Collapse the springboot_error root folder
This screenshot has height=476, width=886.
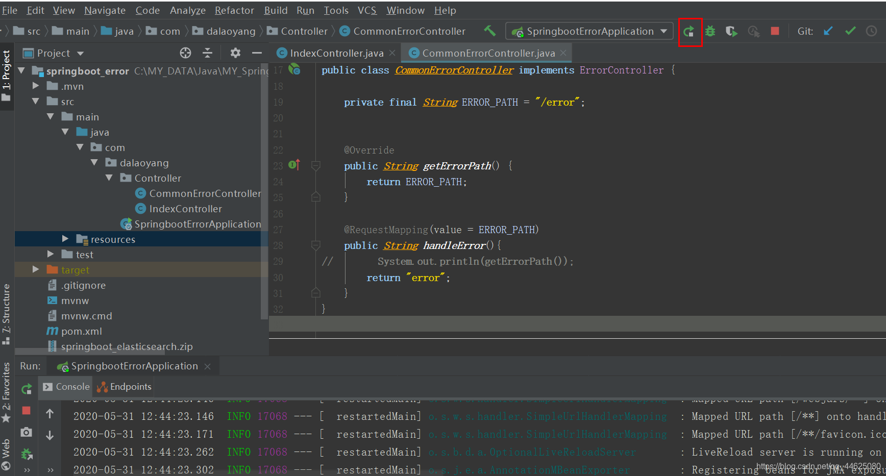21,70
